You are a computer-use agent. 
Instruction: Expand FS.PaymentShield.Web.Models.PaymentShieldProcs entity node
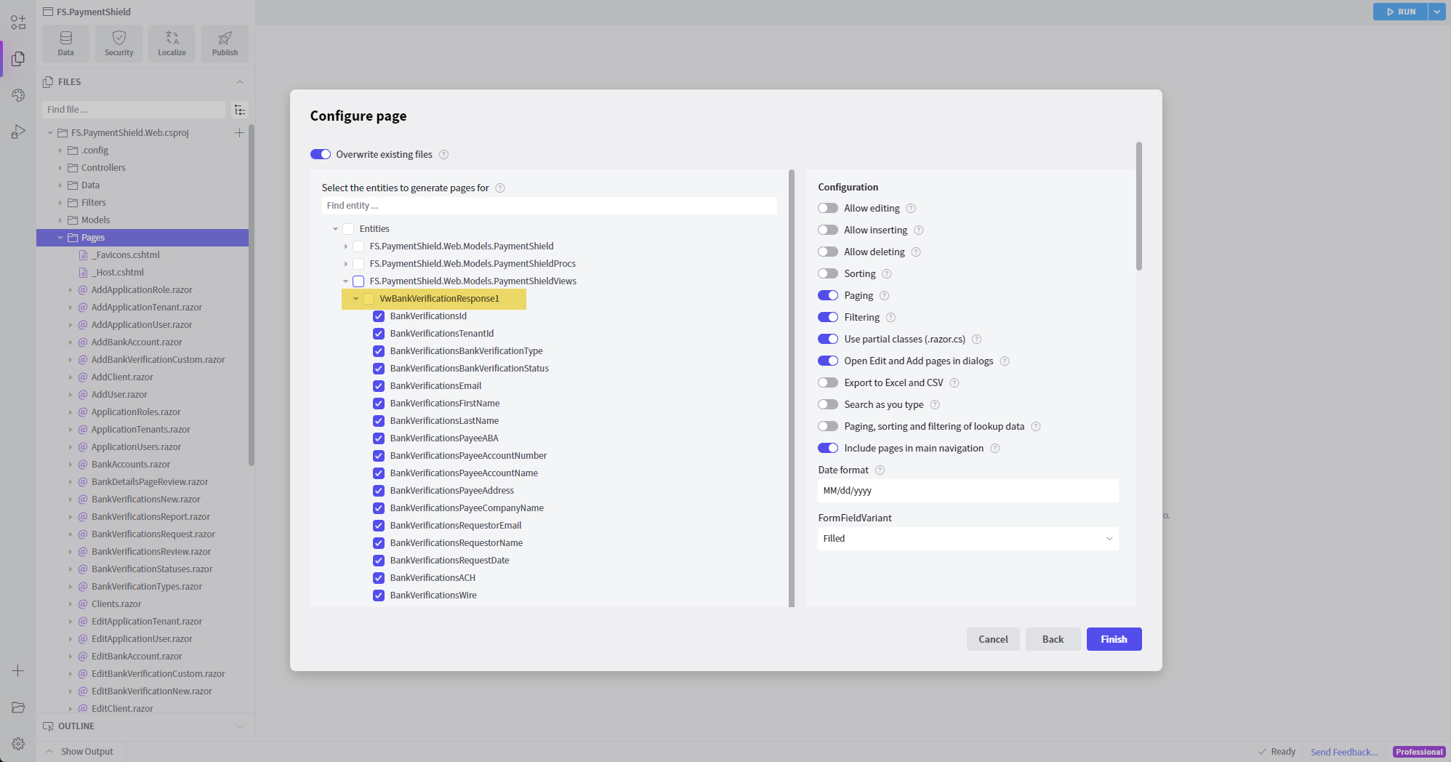pyautogui.click(x=345, y=264)
